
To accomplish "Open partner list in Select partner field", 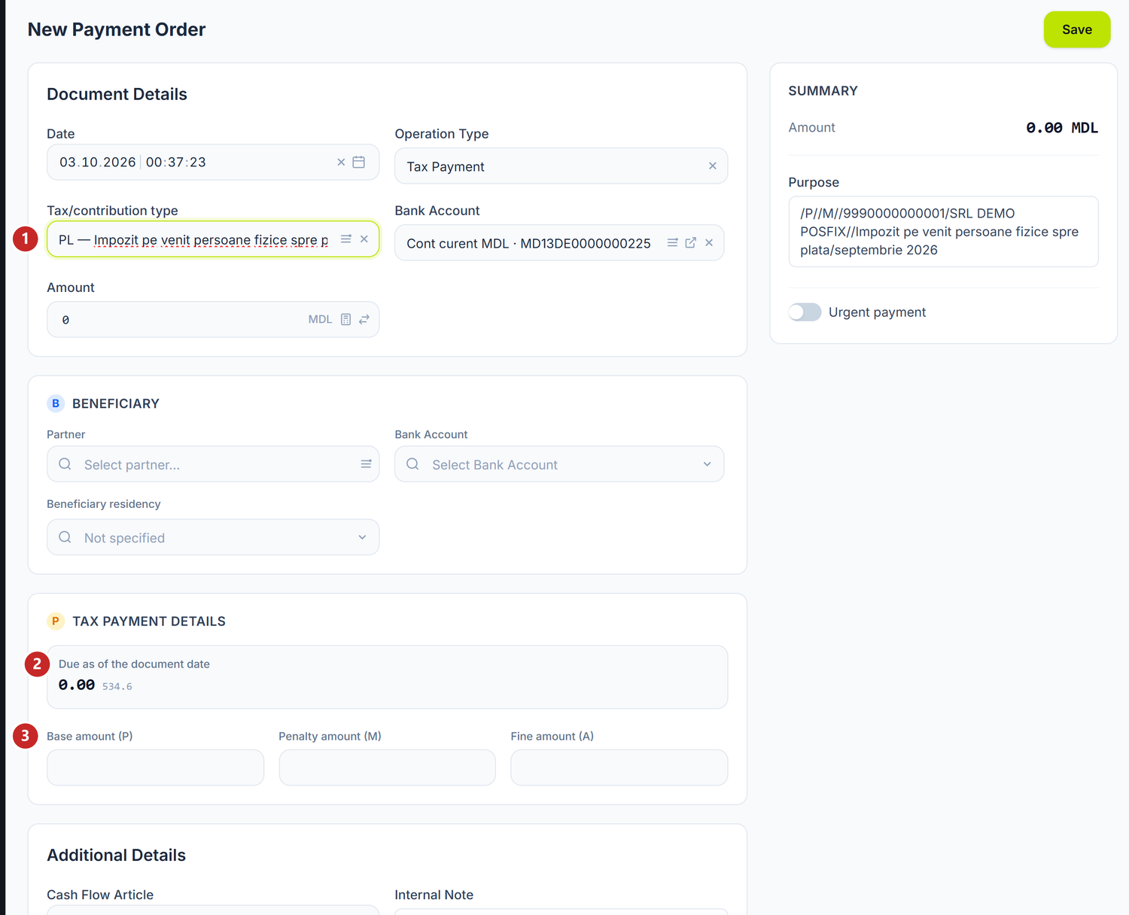I will tap(366, 464).
